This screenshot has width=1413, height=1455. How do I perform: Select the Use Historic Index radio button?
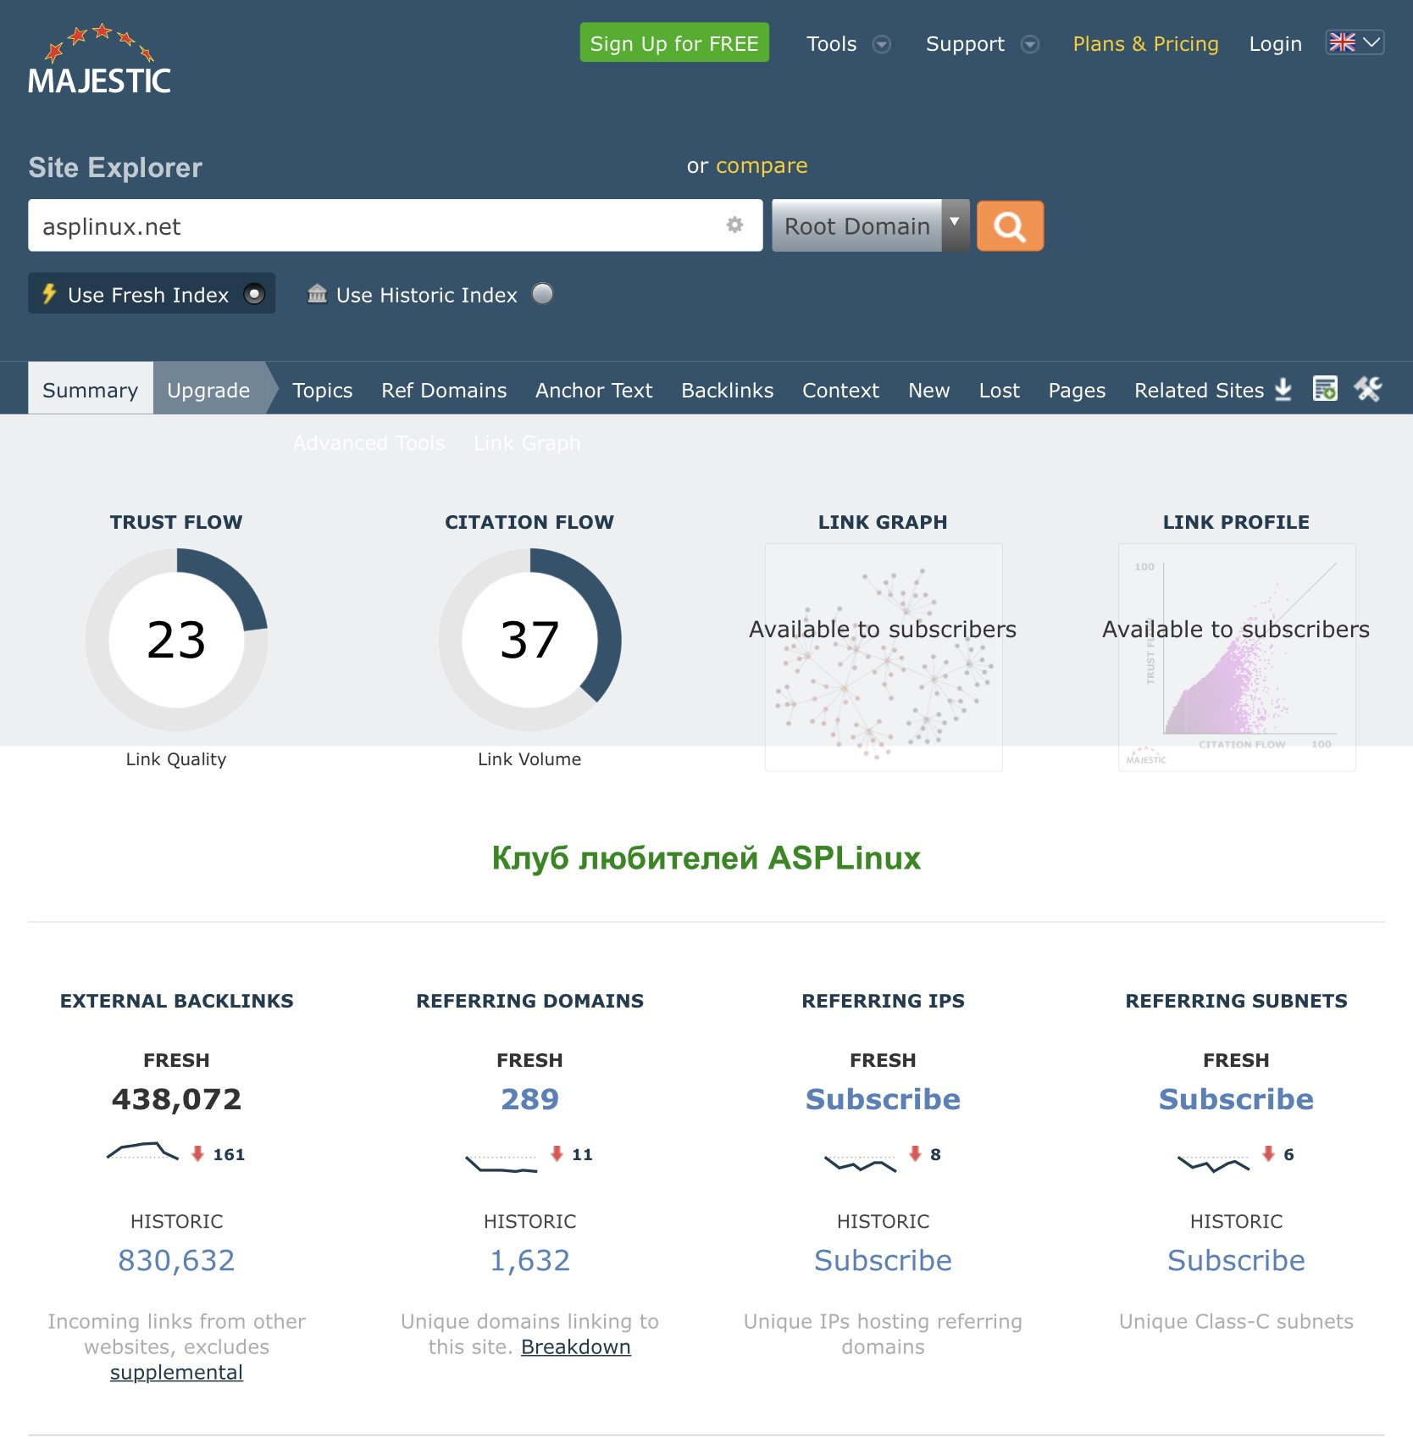coord(542,294)
